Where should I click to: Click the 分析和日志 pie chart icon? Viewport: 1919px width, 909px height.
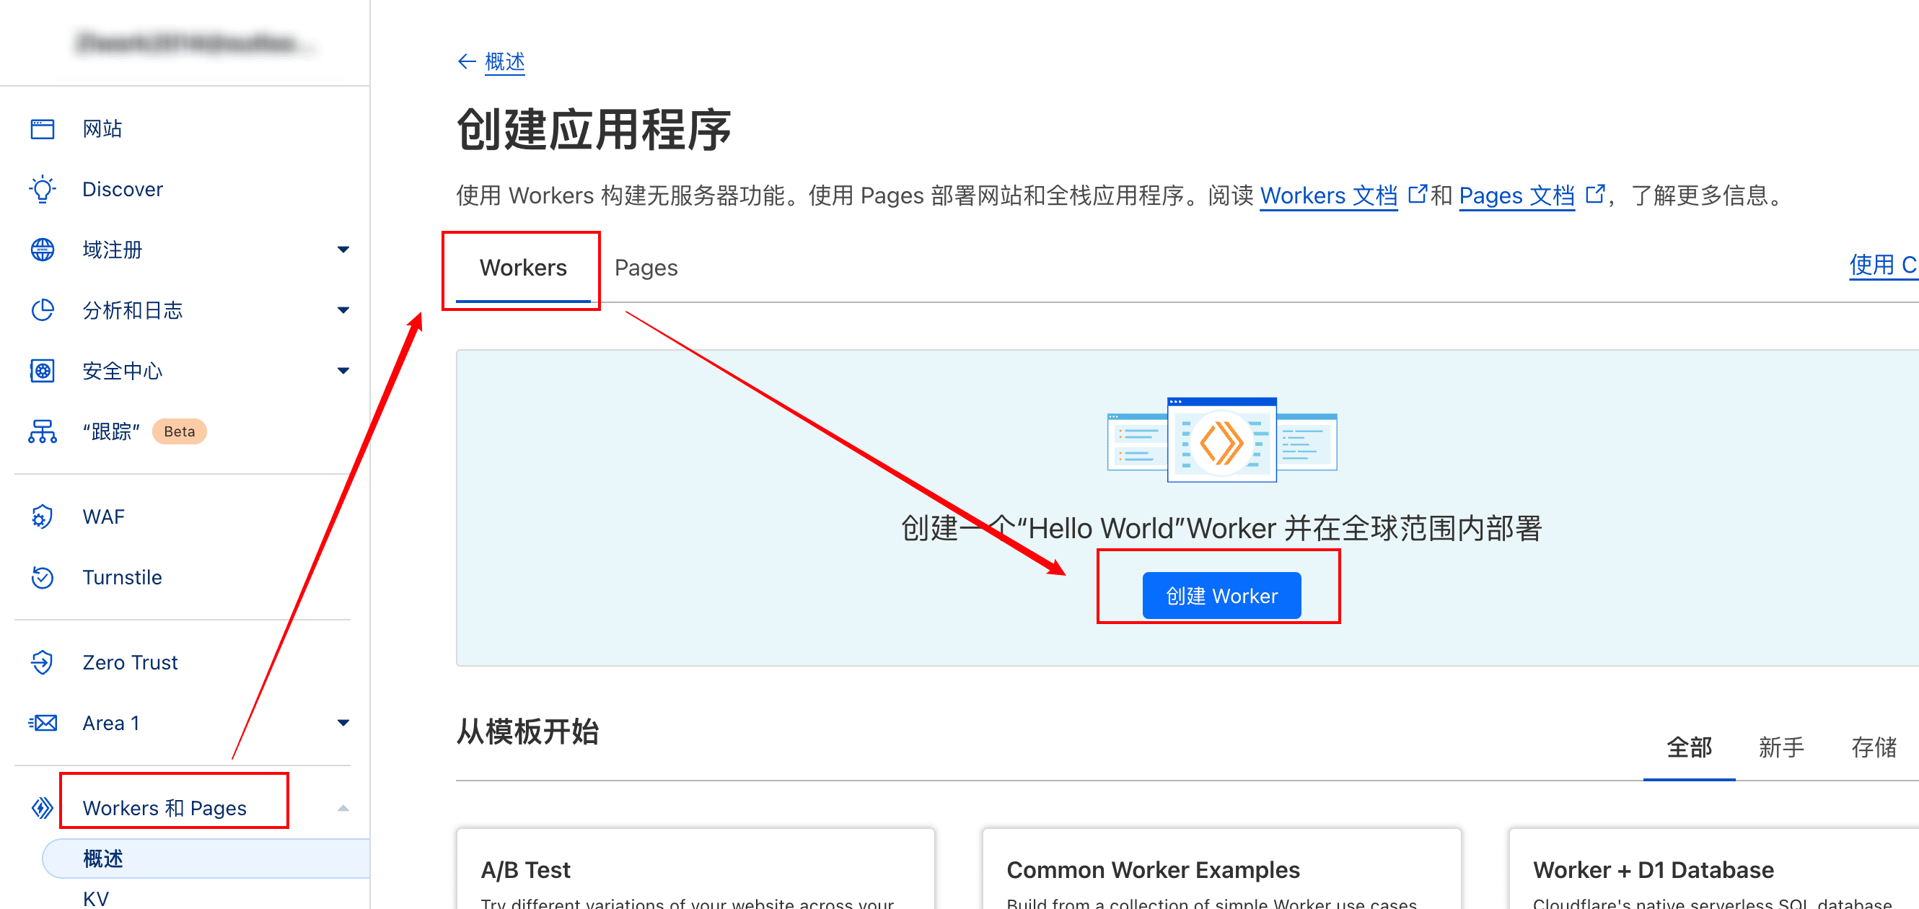43,310
